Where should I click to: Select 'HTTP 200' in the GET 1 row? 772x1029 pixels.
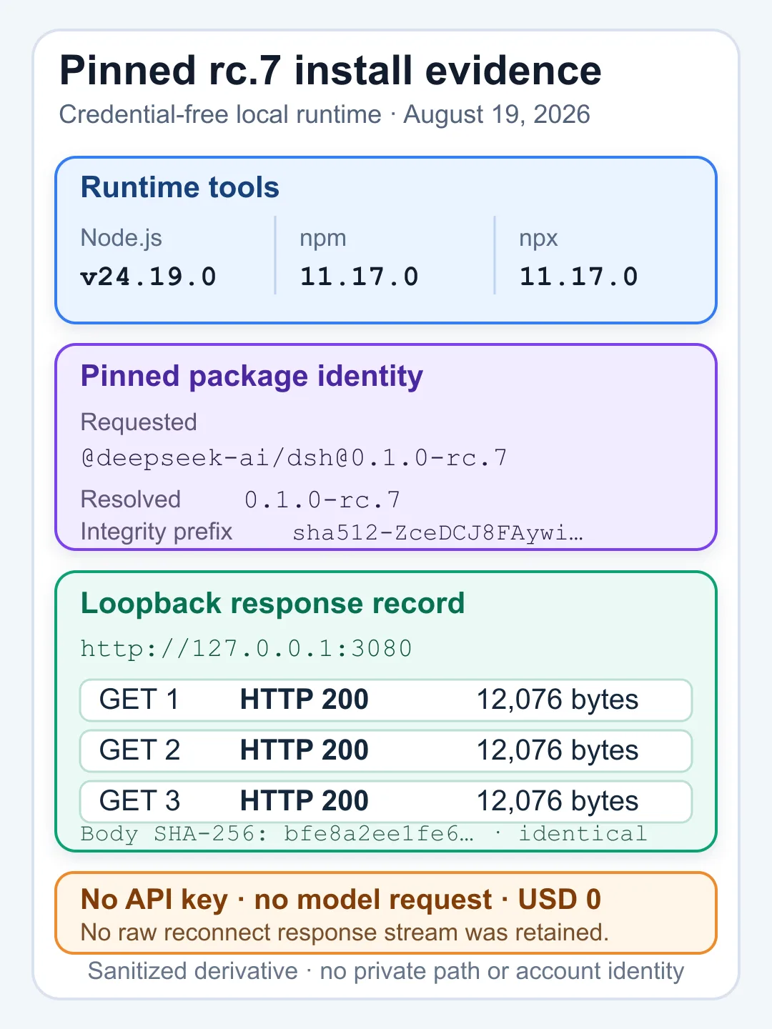[305, 700]
